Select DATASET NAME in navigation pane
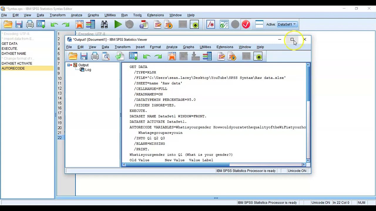This screenshot has height=211, width=376. pyautogui.click(x=14, y=54)
